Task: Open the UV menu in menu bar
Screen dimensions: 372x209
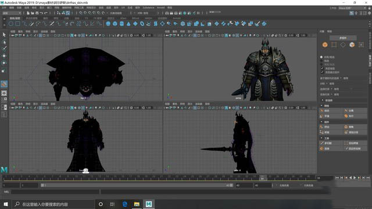Action: (123, 8)
